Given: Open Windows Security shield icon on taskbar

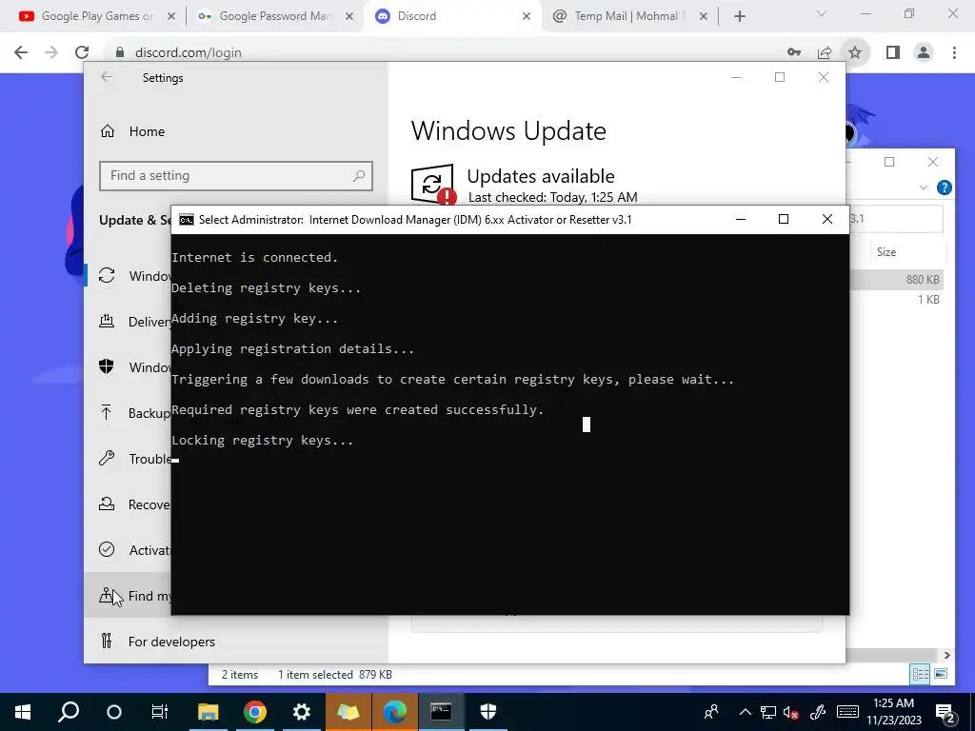Looking at the screenshot, I should [x=488, y=712].
